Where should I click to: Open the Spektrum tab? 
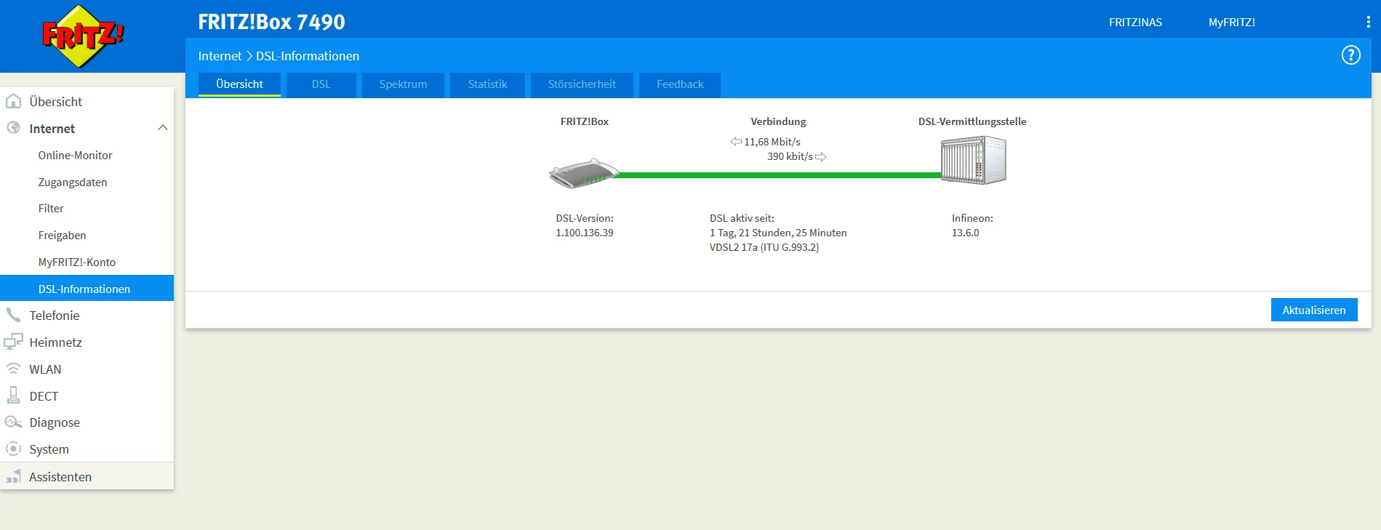[403, 84]
